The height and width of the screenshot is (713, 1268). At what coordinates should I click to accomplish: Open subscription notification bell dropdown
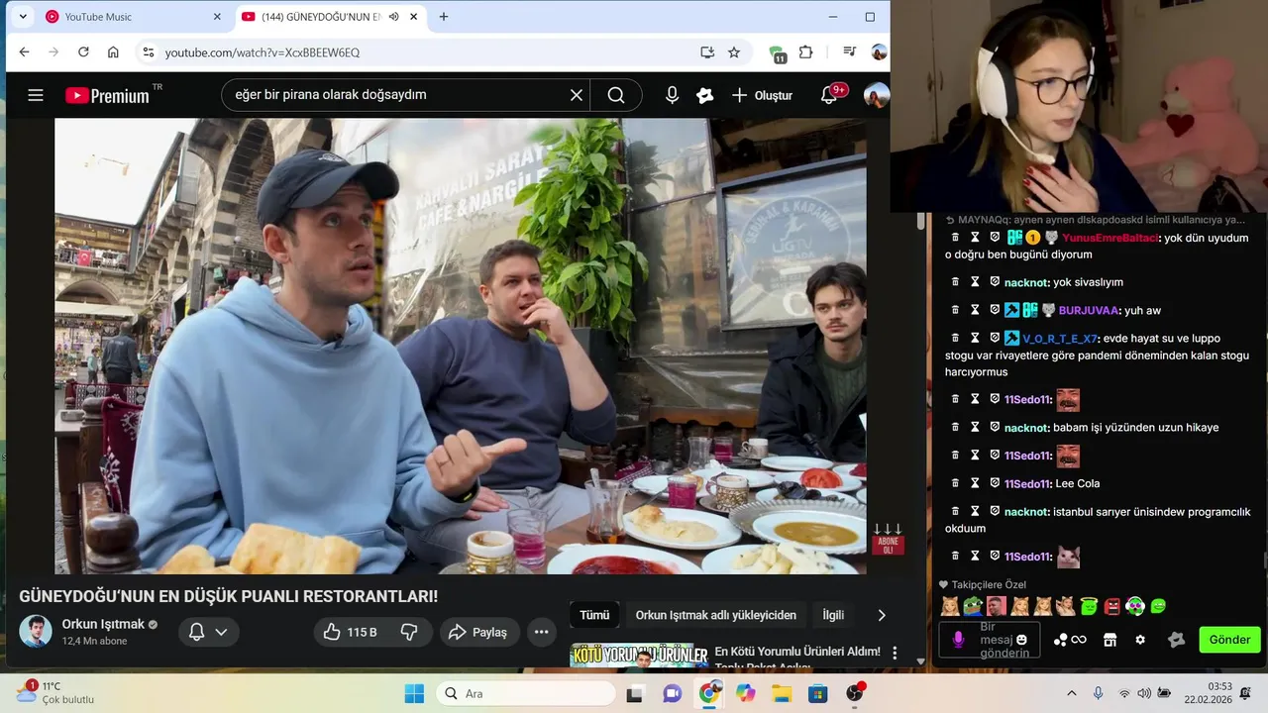[209, 632]
